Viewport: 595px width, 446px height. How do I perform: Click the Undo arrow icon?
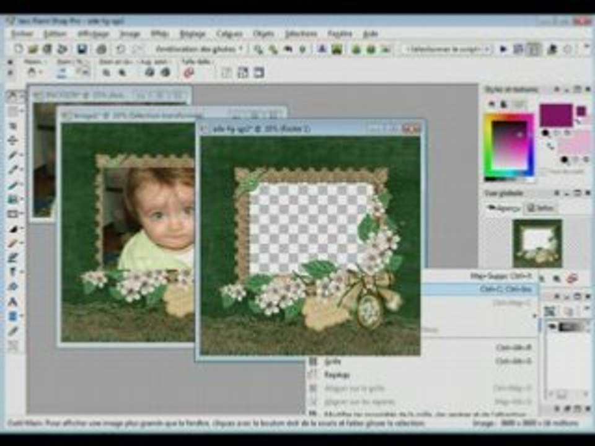click(x=121, y=49)
